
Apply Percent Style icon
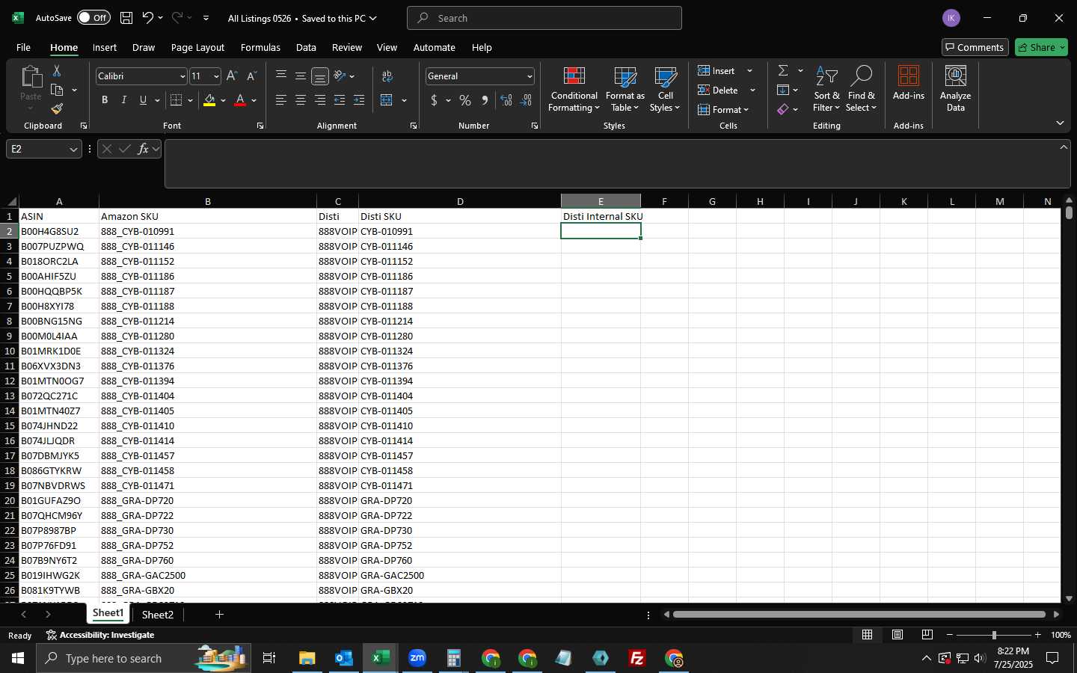pyautogui.click(x=465, y=100)
